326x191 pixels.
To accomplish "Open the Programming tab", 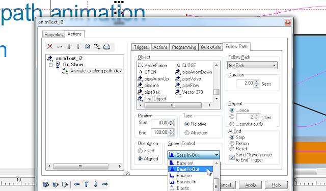I will (x=184, y=47).
